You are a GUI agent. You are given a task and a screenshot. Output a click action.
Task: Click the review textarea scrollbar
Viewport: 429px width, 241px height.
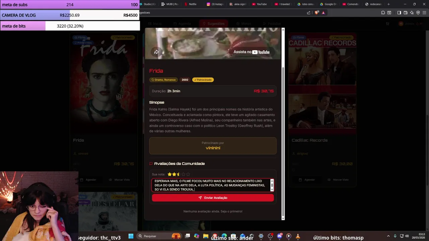[272, 185]
